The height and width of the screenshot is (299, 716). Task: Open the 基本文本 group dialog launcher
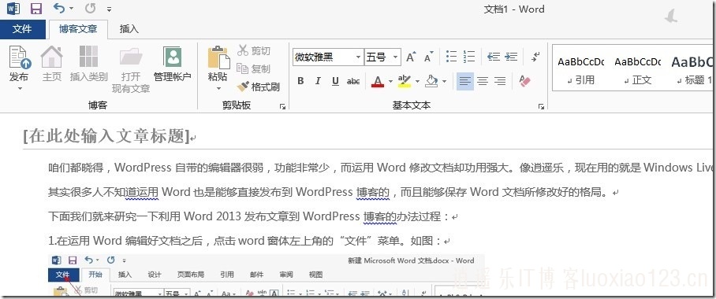pos(541,106)
